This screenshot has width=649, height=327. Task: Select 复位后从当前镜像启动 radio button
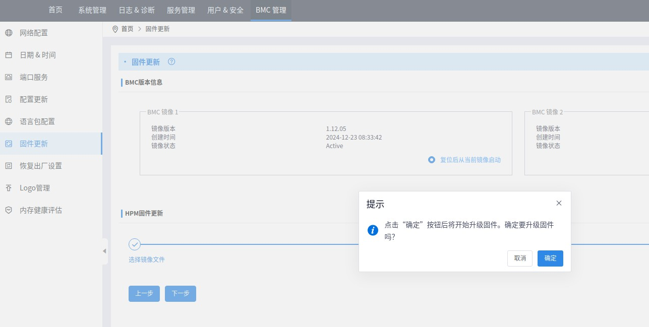pyautogui.click(x=432, y=160)
